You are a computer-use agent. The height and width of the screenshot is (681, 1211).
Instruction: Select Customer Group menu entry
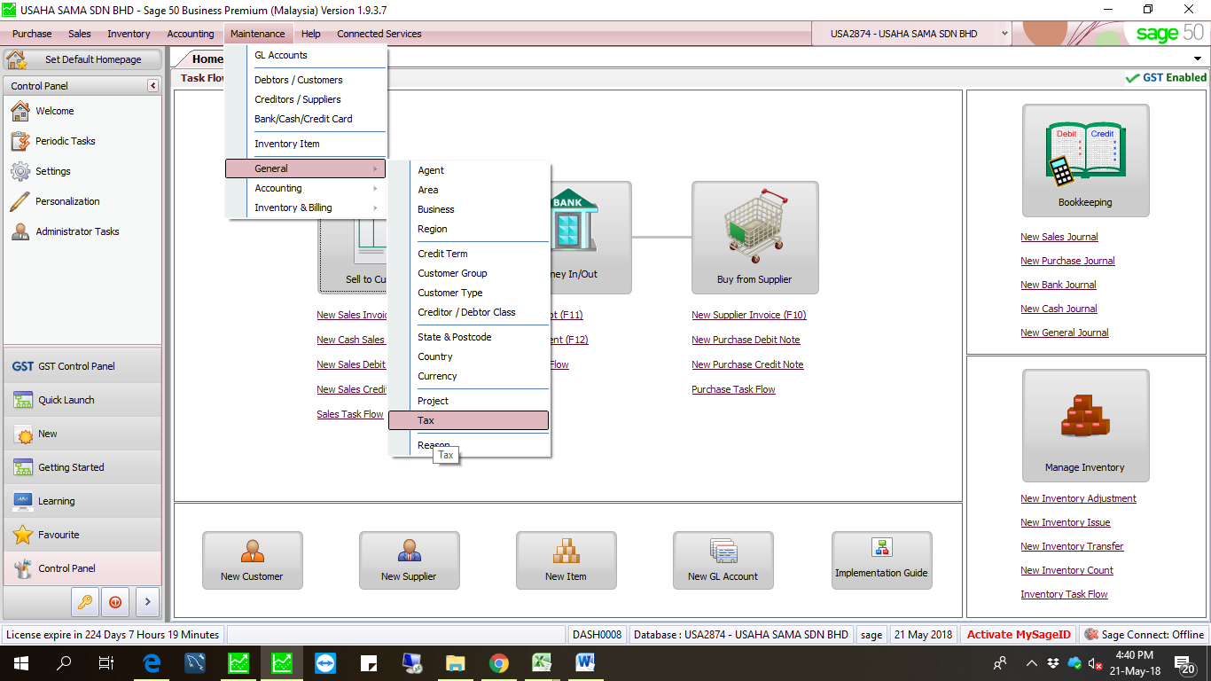coord(469,273)
